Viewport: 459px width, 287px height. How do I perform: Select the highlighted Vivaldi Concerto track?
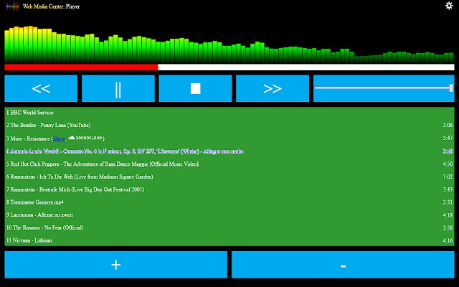[229, 151]
